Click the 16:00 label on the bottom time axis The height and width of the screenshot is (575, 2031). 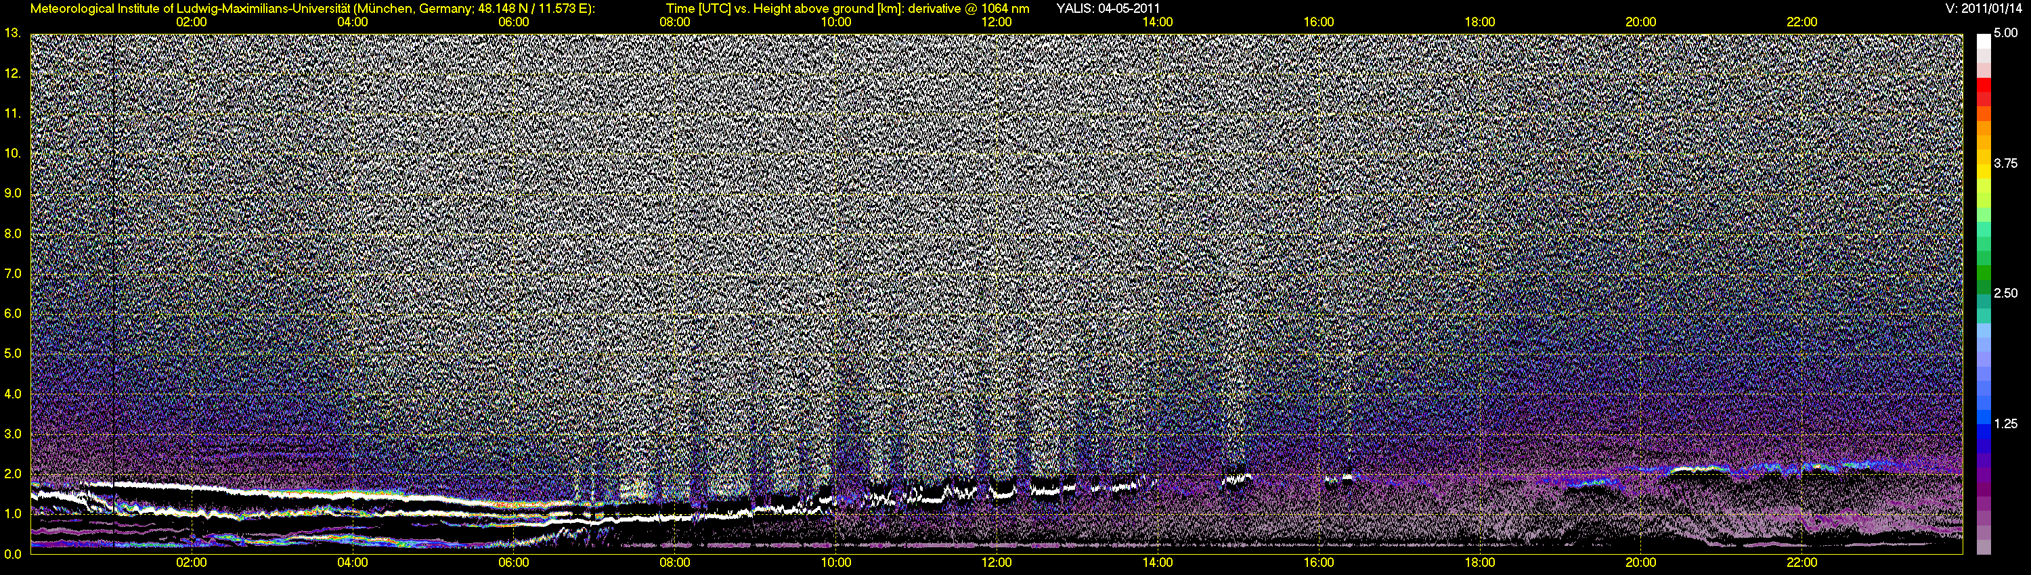1319,563
